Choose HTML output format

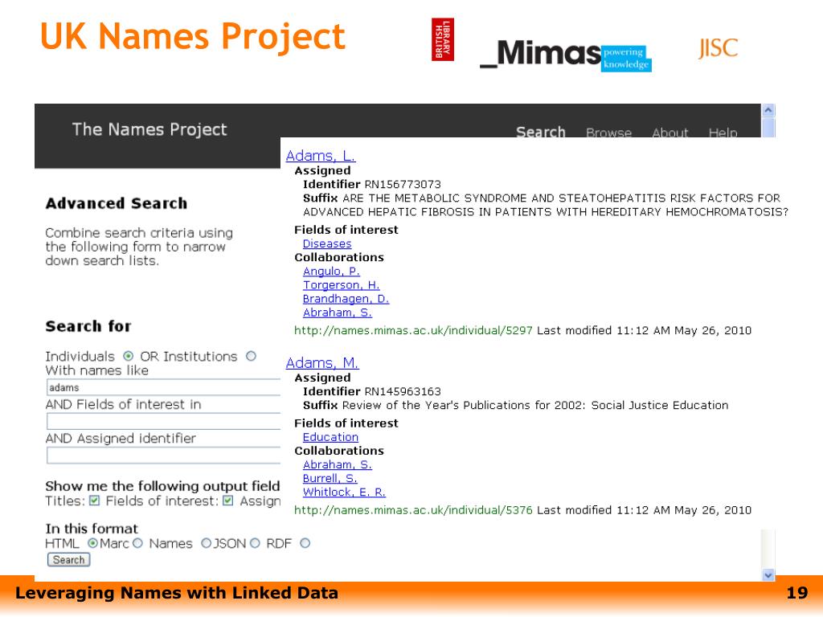(92, 543)
